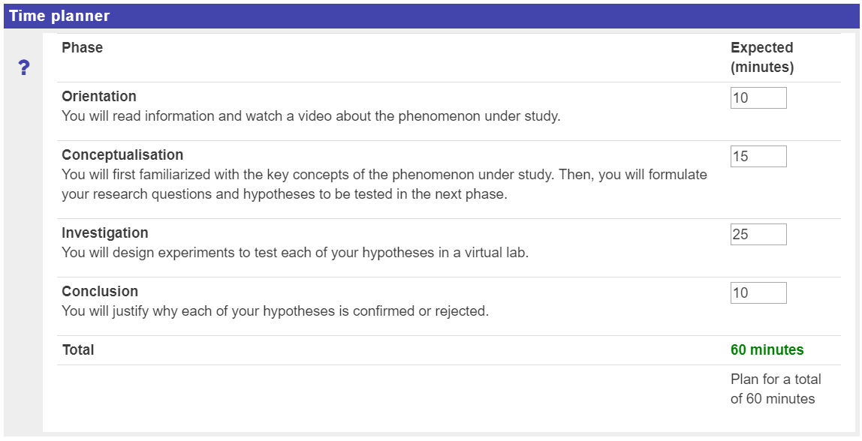Click the question mark help icon
The image size is (862, 441).
coord(24,68)
